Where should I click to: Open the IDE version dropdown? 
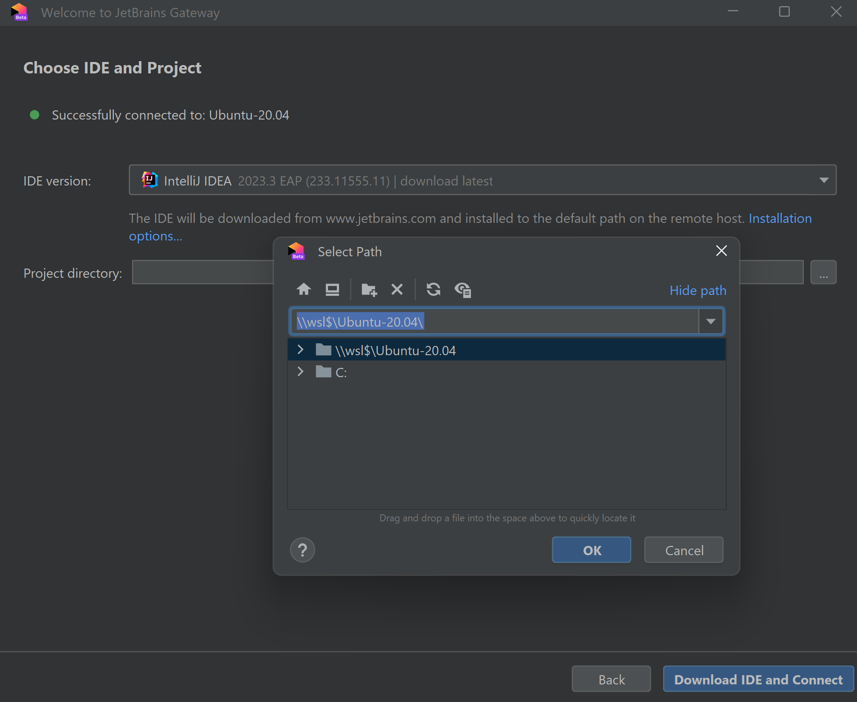pos(823,180)
